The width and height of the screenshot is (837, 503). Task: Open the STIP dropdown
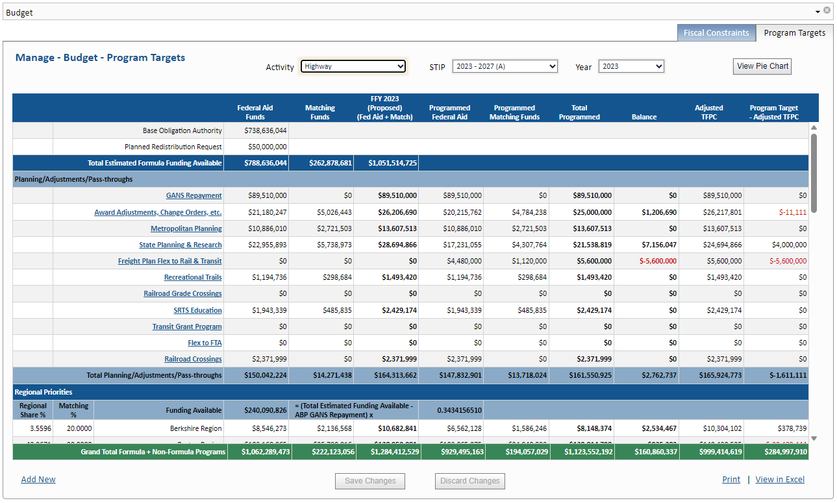(x=505, y=66)
